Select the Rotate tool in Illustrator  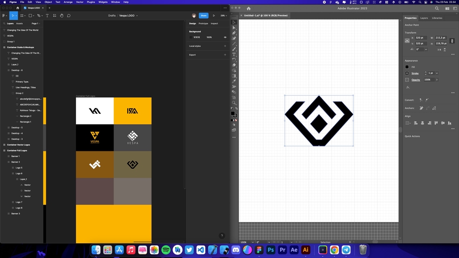pos(234,60)
